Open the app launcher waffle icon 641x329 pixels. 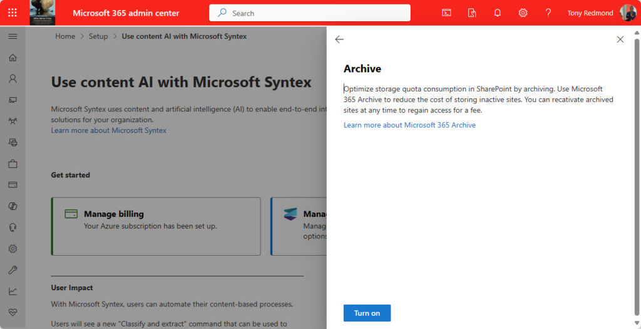[x=13, y=13]
